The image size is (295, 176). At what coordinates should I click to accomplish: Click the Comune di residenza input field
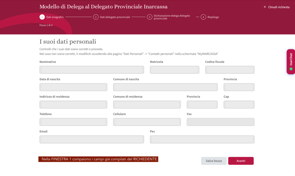coord(147,105)
